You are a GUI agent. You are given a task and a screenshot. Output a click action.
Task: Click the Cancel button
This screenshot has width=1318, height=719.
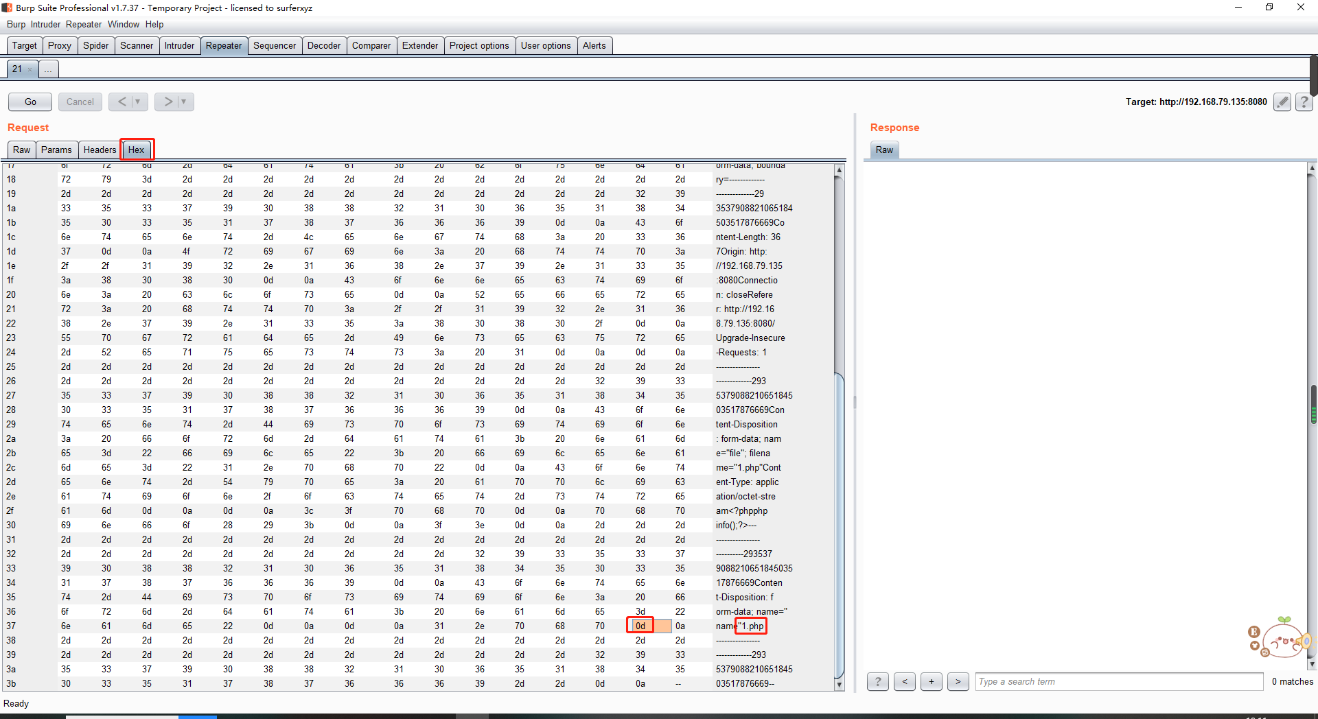[x=80, y=102]
